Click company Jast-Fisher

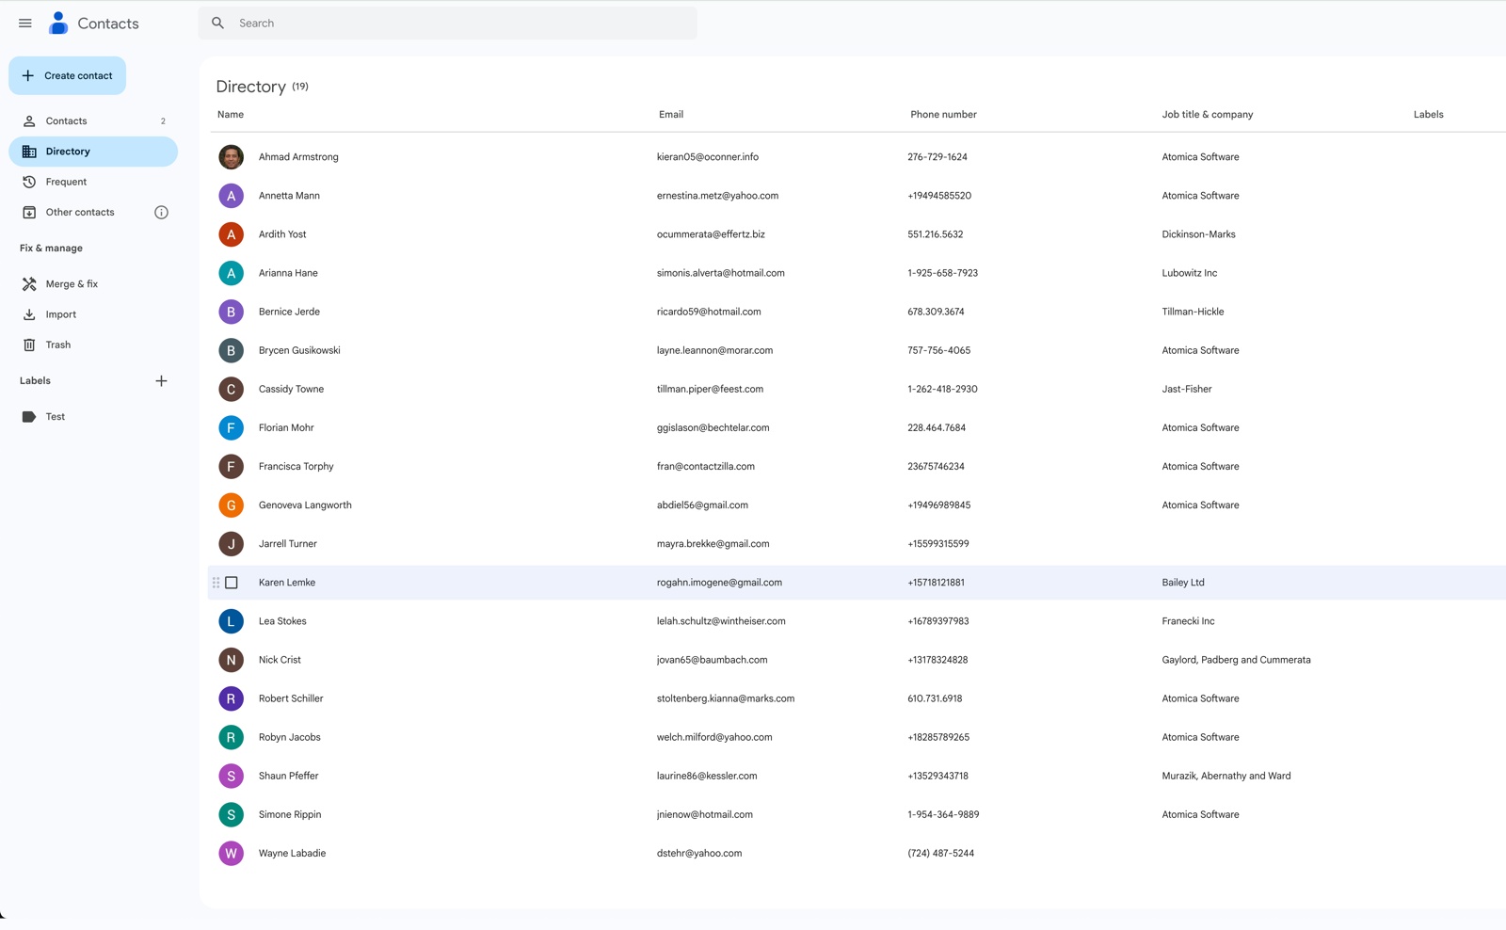[1186, 389]
